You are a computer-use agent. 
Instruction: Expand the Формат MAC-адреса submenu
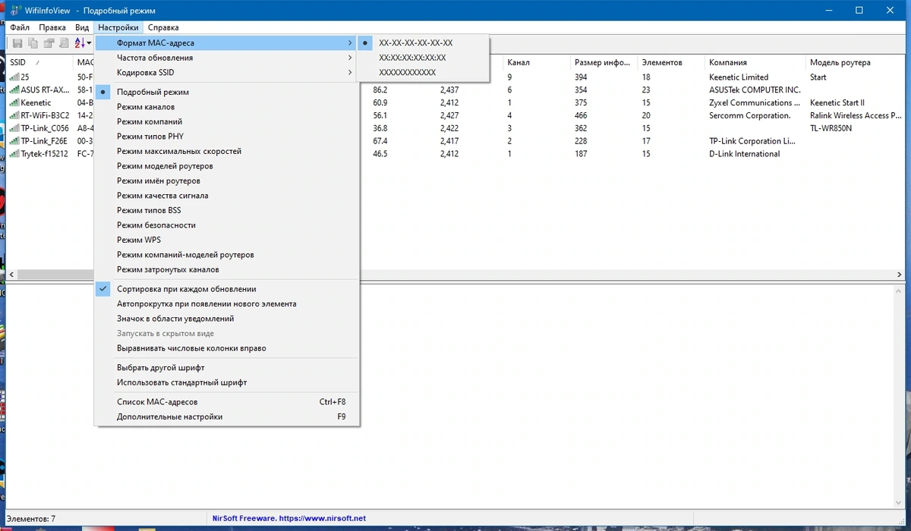coord(227,43)
